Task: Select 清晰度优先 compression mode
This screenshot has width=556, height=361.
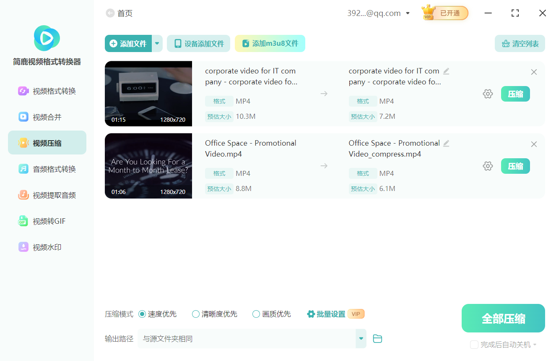Action: click(196, 314)
